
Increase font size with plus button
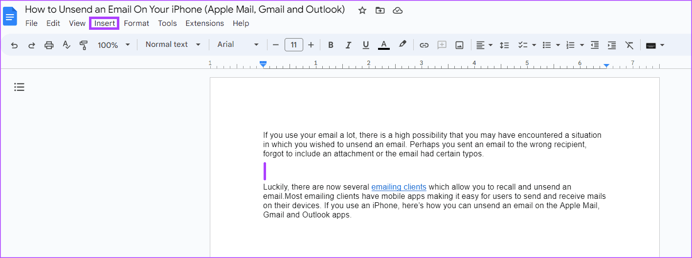tap(311, 45)
